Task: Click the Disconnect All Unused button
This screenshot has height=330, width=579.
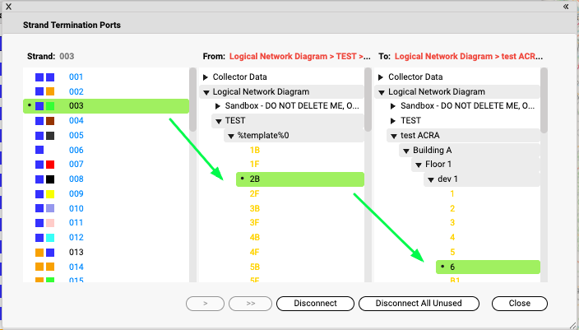Action: [417, 304]
